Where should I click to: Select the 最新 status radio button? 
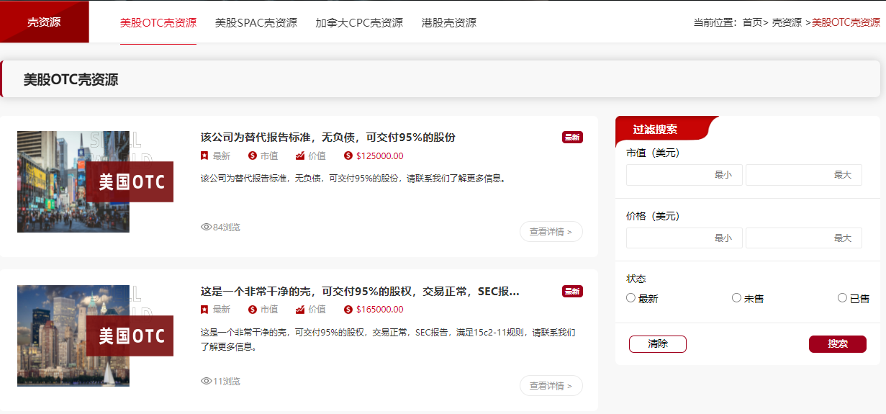pos(631,298)
